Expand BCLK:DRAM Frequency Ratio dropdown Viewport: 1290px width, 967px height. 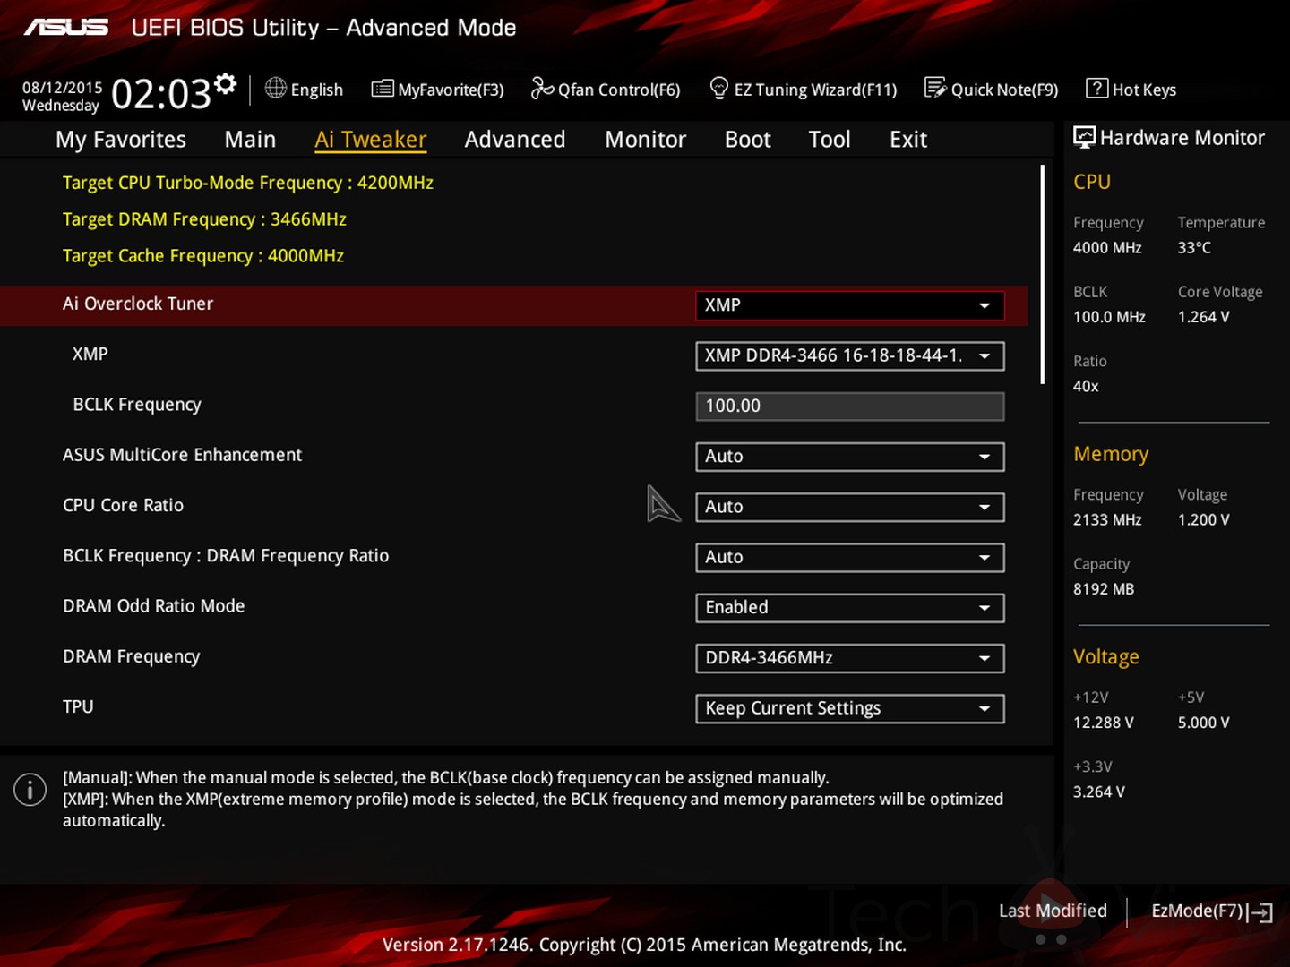[x=849, y=557]
